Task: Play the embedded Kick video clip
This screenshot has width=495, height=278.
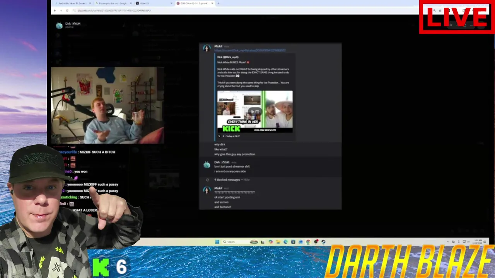Action: point(255,112)
